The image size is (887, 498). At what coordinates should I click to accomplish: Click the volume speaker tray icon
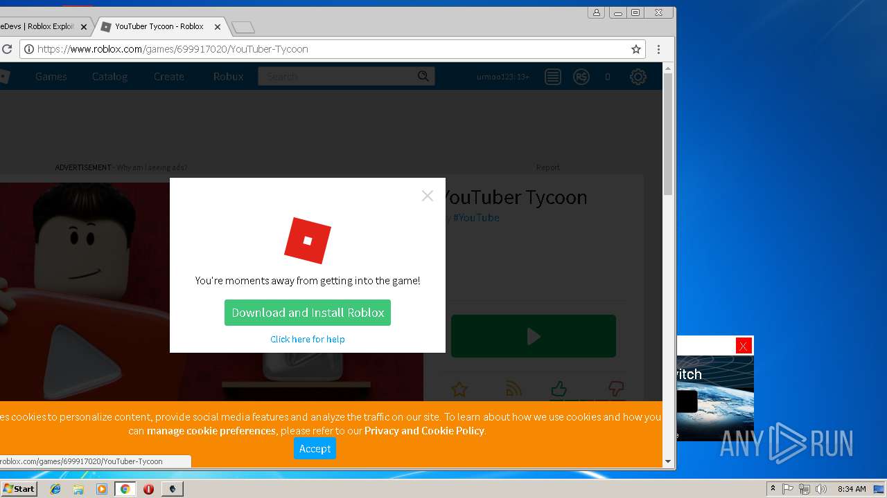pyautogui.click(x=821, y=489)
